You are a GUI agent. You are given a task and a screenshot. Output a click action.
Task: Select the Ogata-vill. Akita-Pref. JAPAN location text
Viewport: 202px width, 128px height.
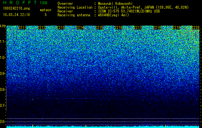[143, 7]
